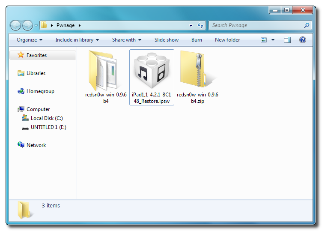The image size is (322, 231).
Task: Open the Organize dropdown menu
Action: pos(30,40)
